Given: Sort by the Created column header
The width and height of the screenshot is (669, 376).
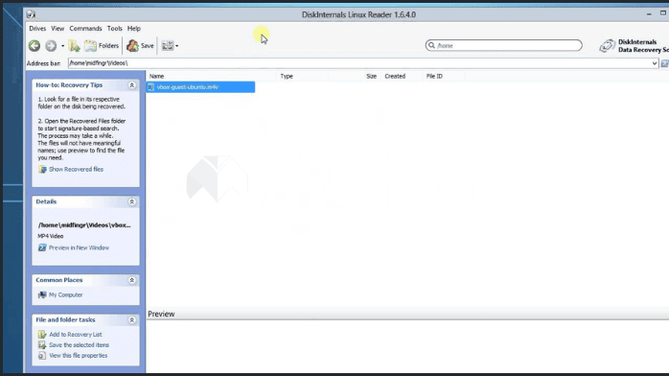Looking at the screenshot, I should coord(395,76).
